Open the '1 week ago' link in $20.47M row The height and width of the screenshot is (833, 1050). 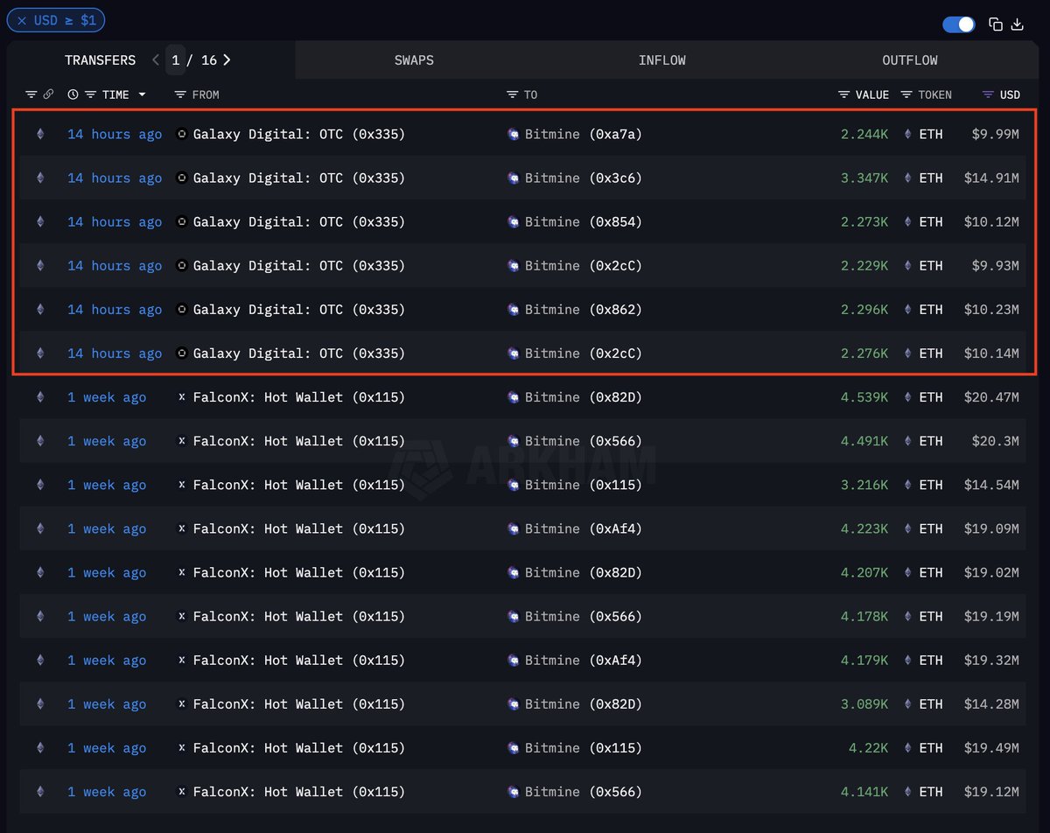click(107, 397)
